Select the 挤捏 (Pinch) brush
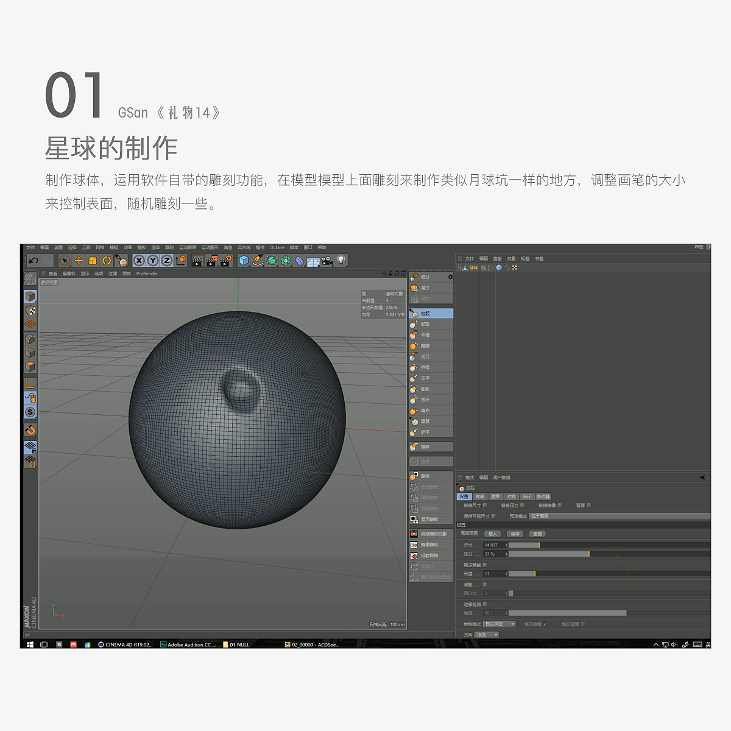Image resolution: width=731 pixels, height=731 pixels. (431, 367)
